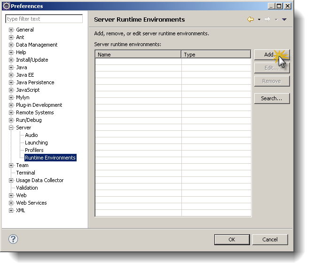This screenshot has width=313, height=271.
Task: Expand the Web tree node
Action: coord(11,195)
